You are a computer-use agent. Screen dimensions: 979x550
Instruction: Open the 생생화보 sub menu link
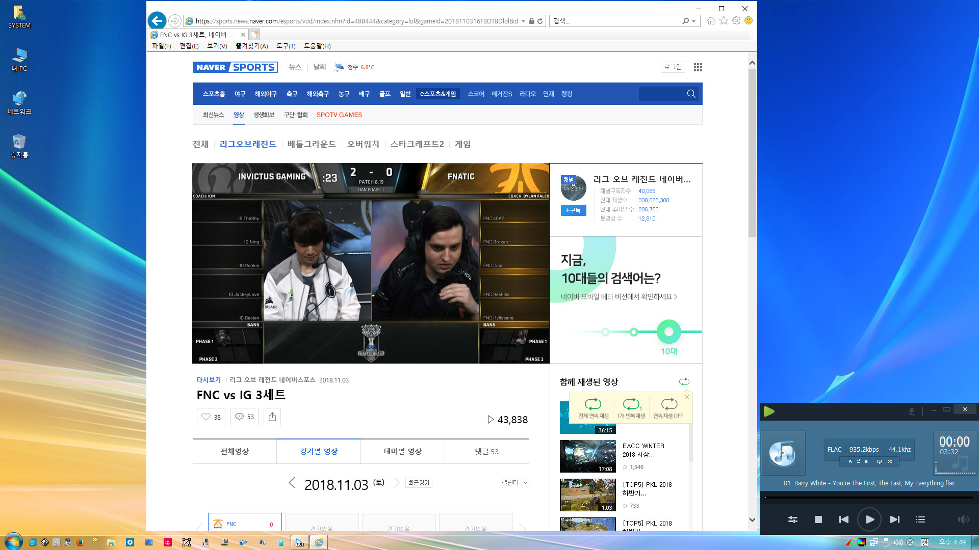pos(264,115)
